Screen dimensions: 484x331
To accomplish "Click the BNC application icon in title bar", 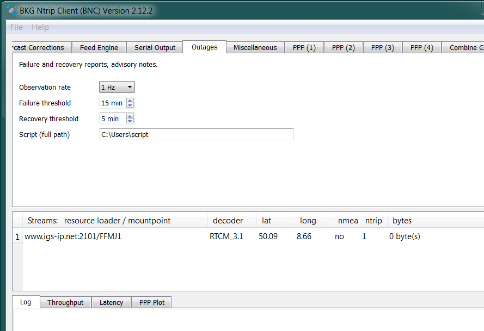I will pos(11,10).
